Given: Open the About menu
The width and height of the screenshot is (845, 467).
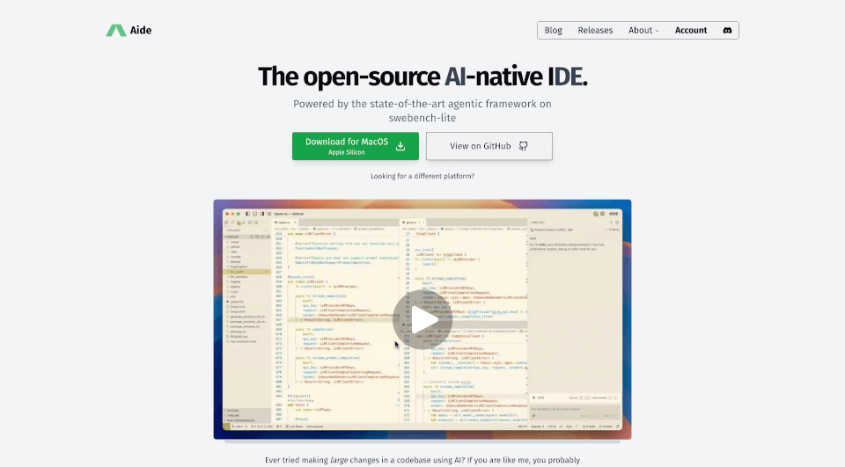Looking at the screenshot, I should coord(642,30).
